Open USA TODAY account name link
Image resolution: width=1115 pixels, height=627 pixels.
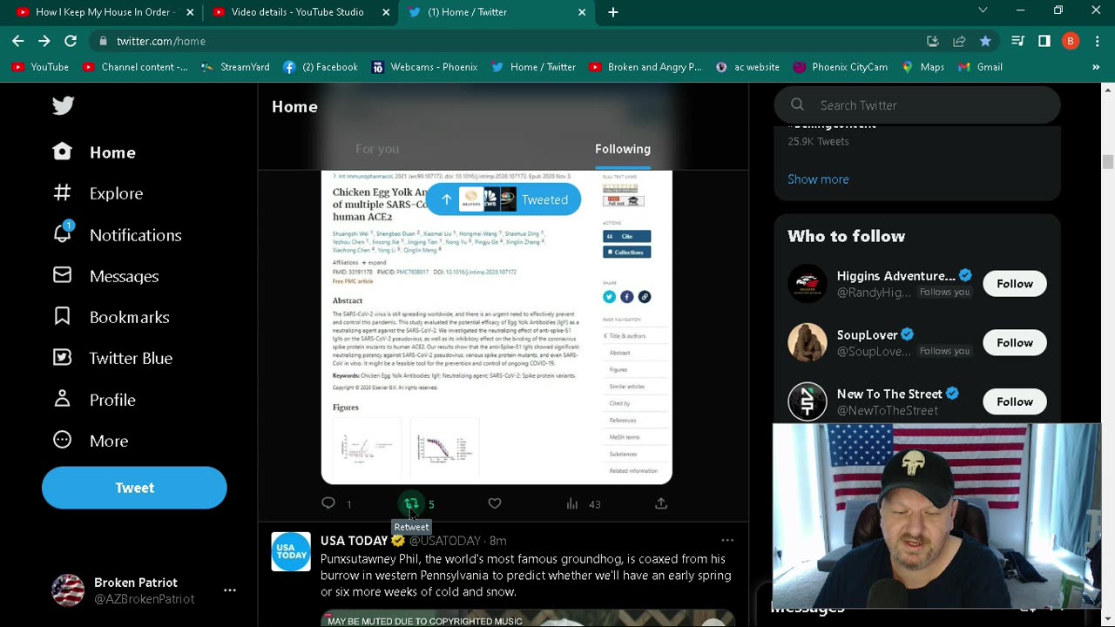point(355,541)
